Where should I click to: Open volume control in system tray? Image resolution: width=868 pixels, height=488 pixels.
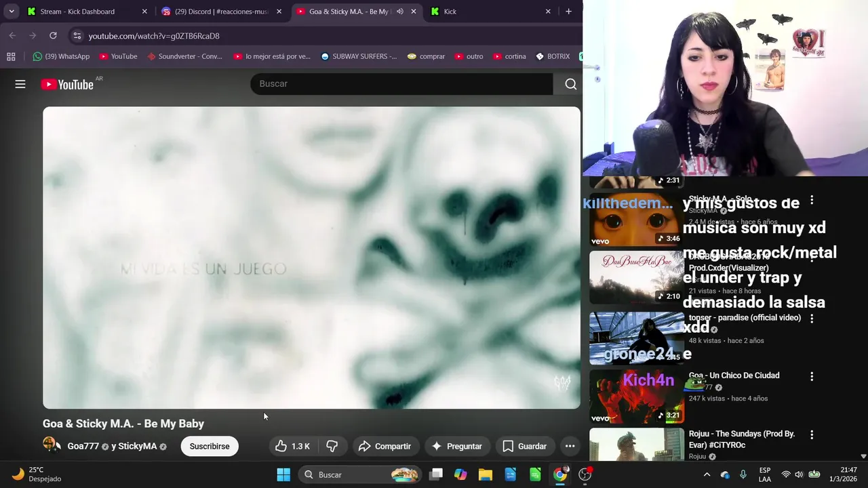[799, 474]
